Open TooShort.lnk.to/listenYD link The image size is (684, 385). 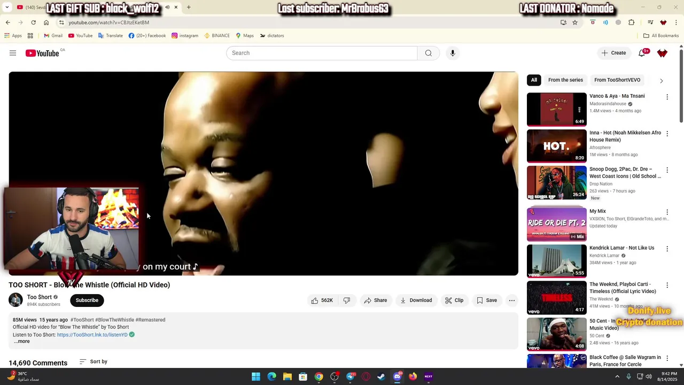92,335
